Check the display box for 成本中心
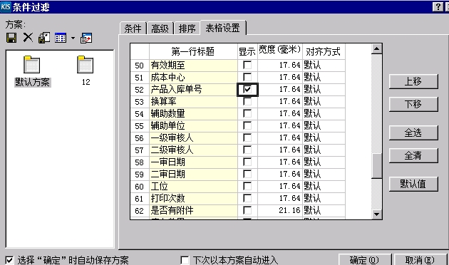 coord(247,77)
